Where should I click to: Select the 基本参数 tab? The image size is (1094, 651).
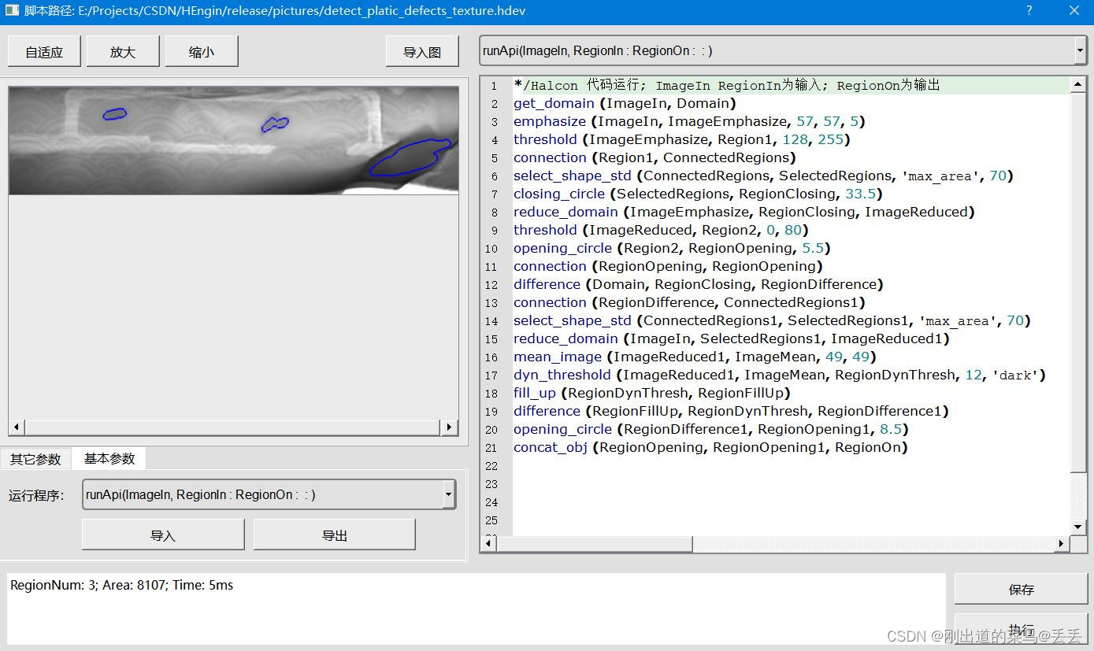coord(109,458)
